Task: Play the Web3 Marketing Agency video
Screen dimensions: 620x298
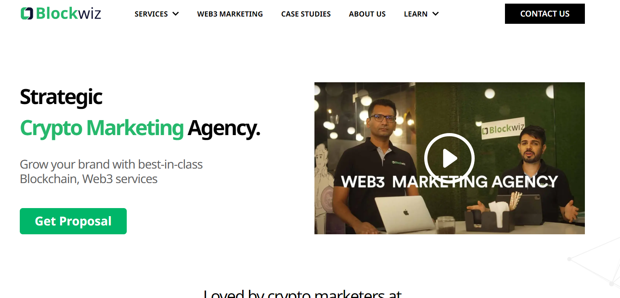Action: pyautogui.click(x=449, y=158)
